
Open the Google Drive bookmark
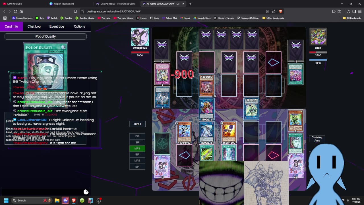click(202, 18)
